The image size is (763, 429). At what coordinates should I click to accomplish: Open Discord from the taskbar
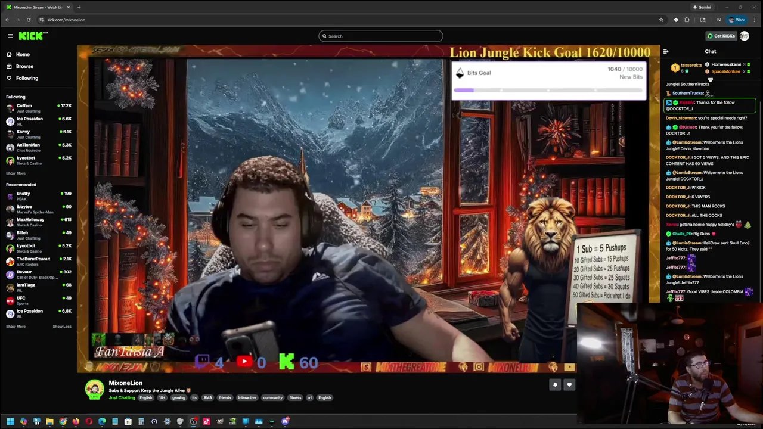(x=285, y=422)
